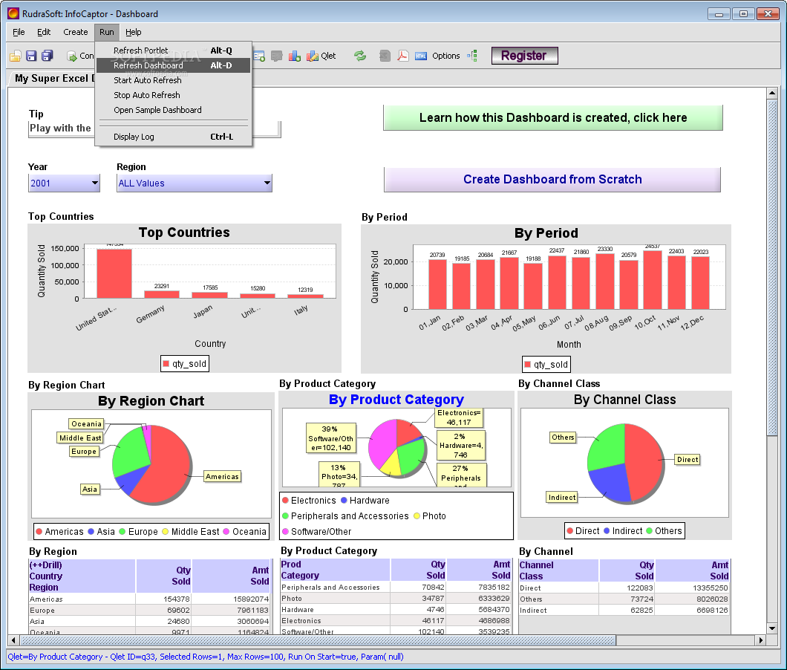Choose Stop Auto Refresh
The image size is (787, 670).
pos(173,95)
